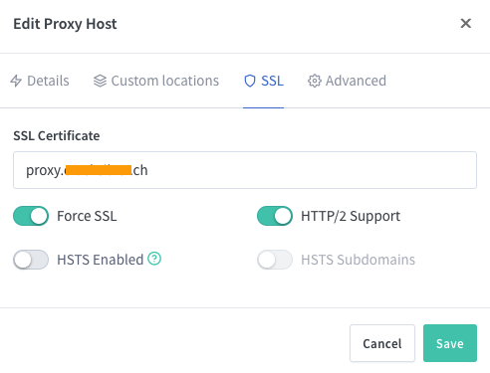
Task: Click the lightning bolt Details icon
Action: 16,81
